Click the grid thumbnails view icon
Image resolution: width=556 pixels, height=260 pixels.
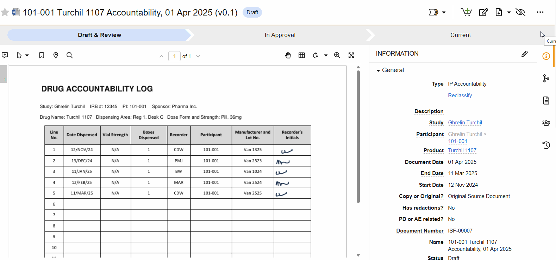[x=302, y=55]
